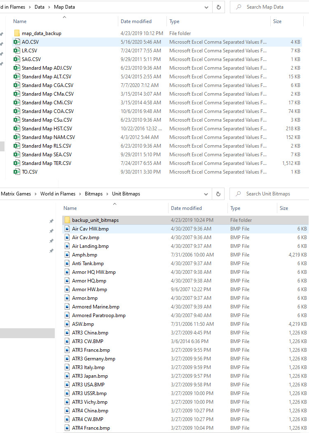Click Matrix Games breadcrumb segment
309x433 pixels.
[16, 194]
